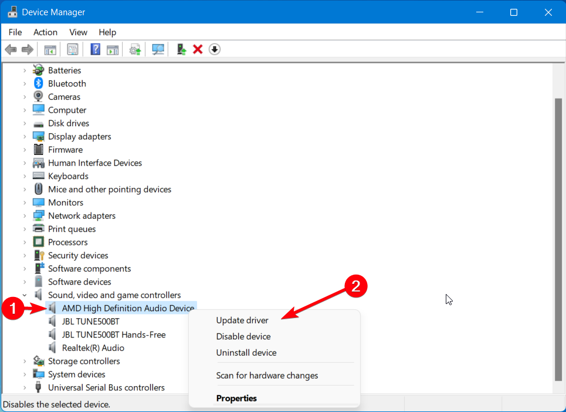Viewport: 566px width, 412px height.
Task: Click the vertical scrollbar thumb
Action: tap(558, 239)
